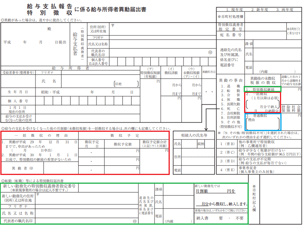Click the '※市町村記入欄' vertical label
304x225 pixels.
click(254, 198)
